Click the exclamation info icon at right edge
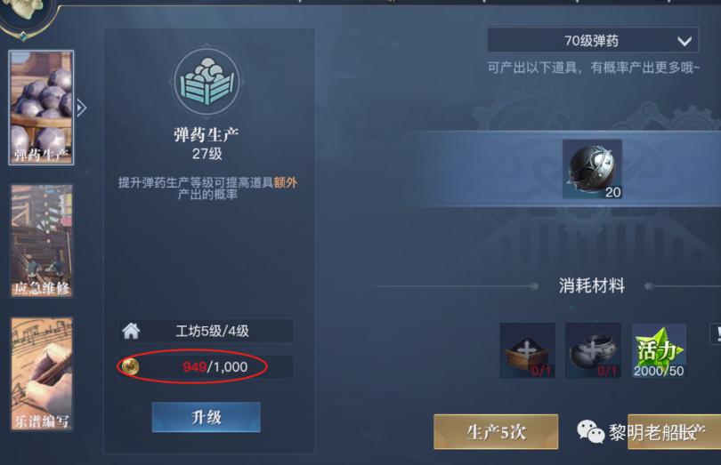 717,334
